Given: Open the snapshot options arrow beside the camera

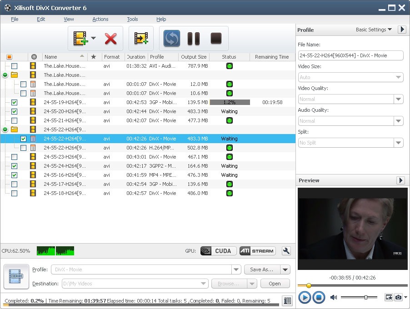Looking at the screenshot, I should coord(405,297).
